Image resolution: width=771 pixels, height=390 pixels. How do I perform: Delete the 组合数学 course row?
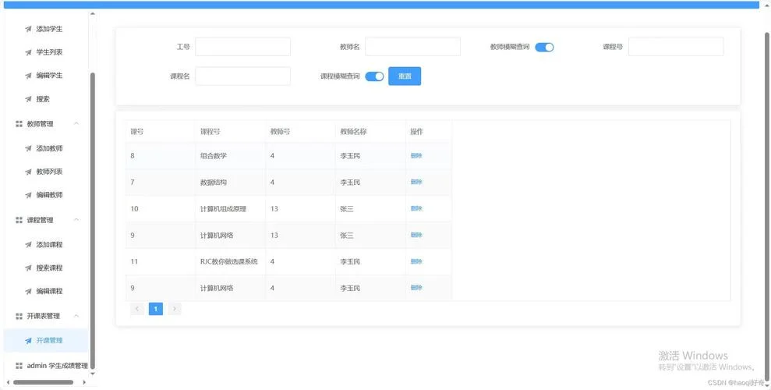(x=416, y=156)
